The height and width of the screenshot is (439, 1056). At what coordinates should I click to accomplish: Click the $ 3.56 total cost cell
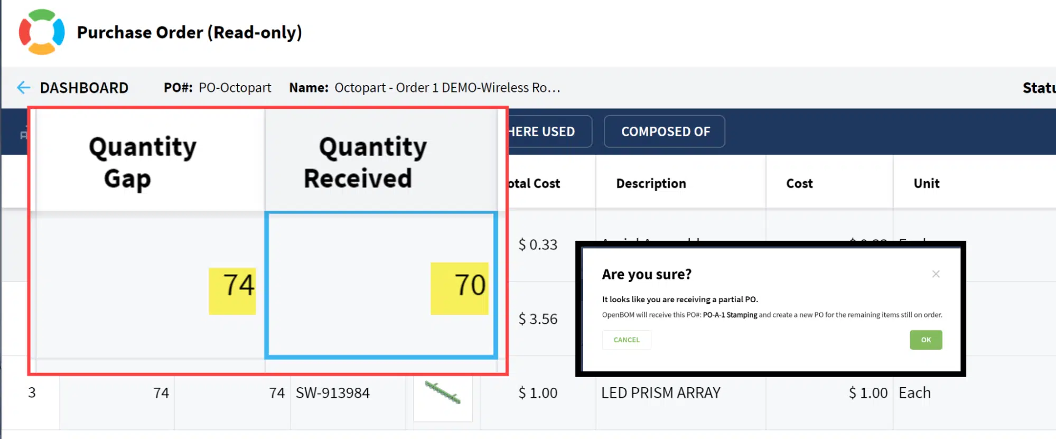coord(538,319)
